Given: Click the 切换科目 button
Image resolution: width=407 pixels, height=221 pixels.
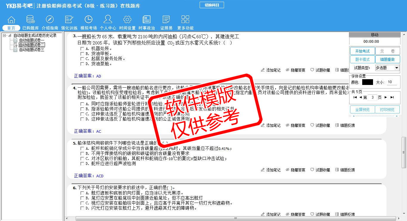Looking at the screenshot, I should [212, 5].
